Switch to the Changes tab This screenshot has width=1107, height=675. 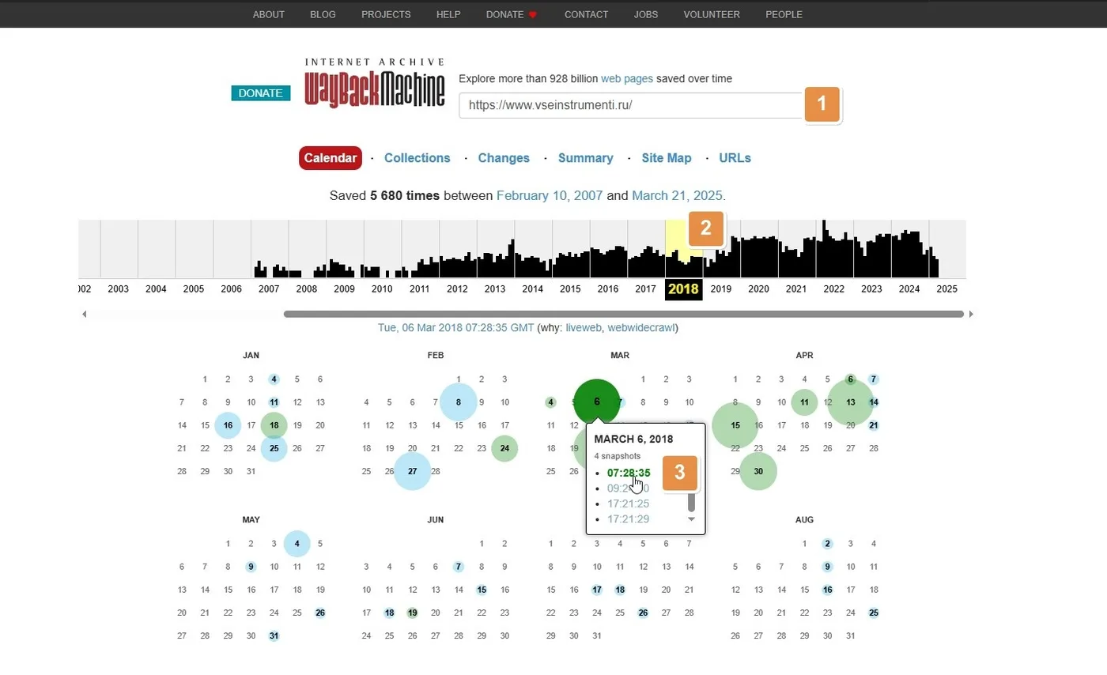pos(504,158)
